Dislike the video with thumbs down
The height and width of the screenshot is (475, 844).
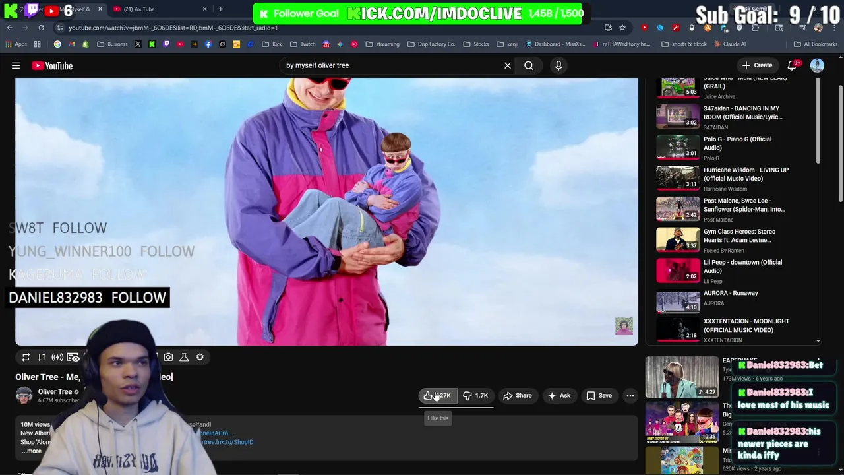[x=475, y=395]
